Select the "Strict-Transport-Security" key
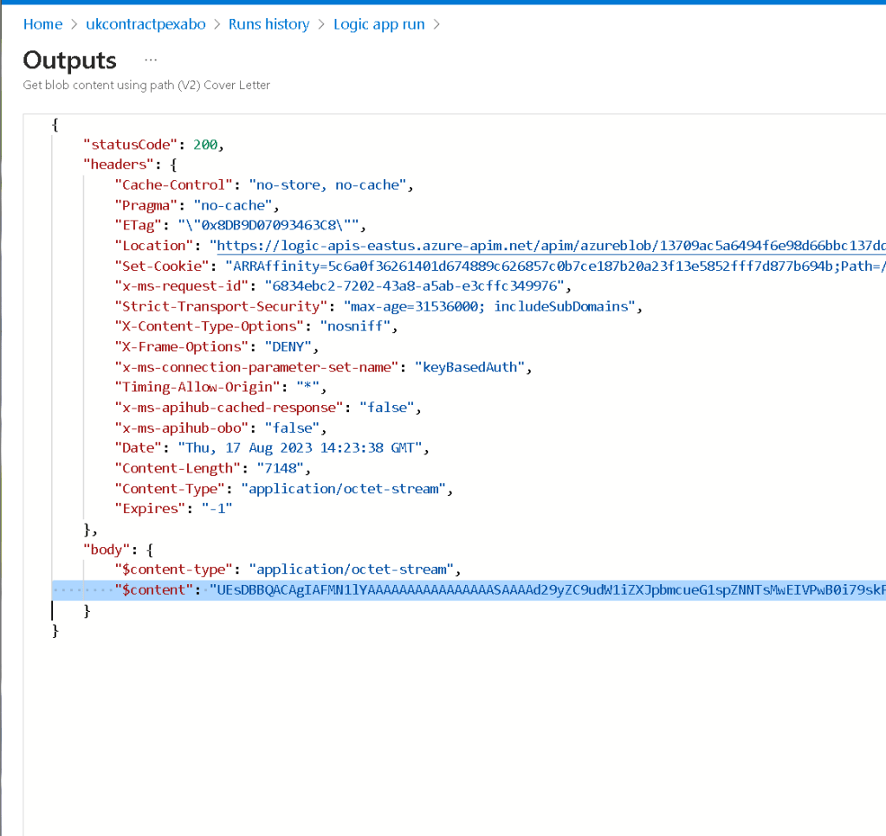 pos(221,306)
